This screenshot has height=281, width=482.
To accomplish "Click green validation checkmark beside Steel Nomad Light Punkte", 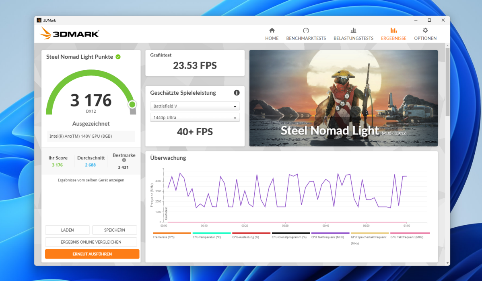I will click(x=118, y=57).
